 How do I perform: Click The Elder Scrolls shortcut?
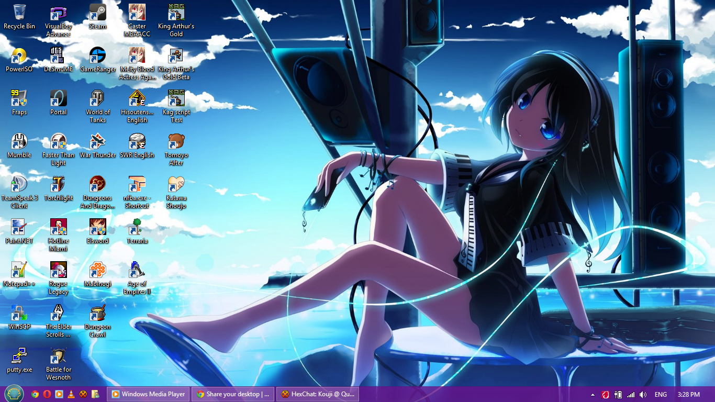(x=58, y=320)
